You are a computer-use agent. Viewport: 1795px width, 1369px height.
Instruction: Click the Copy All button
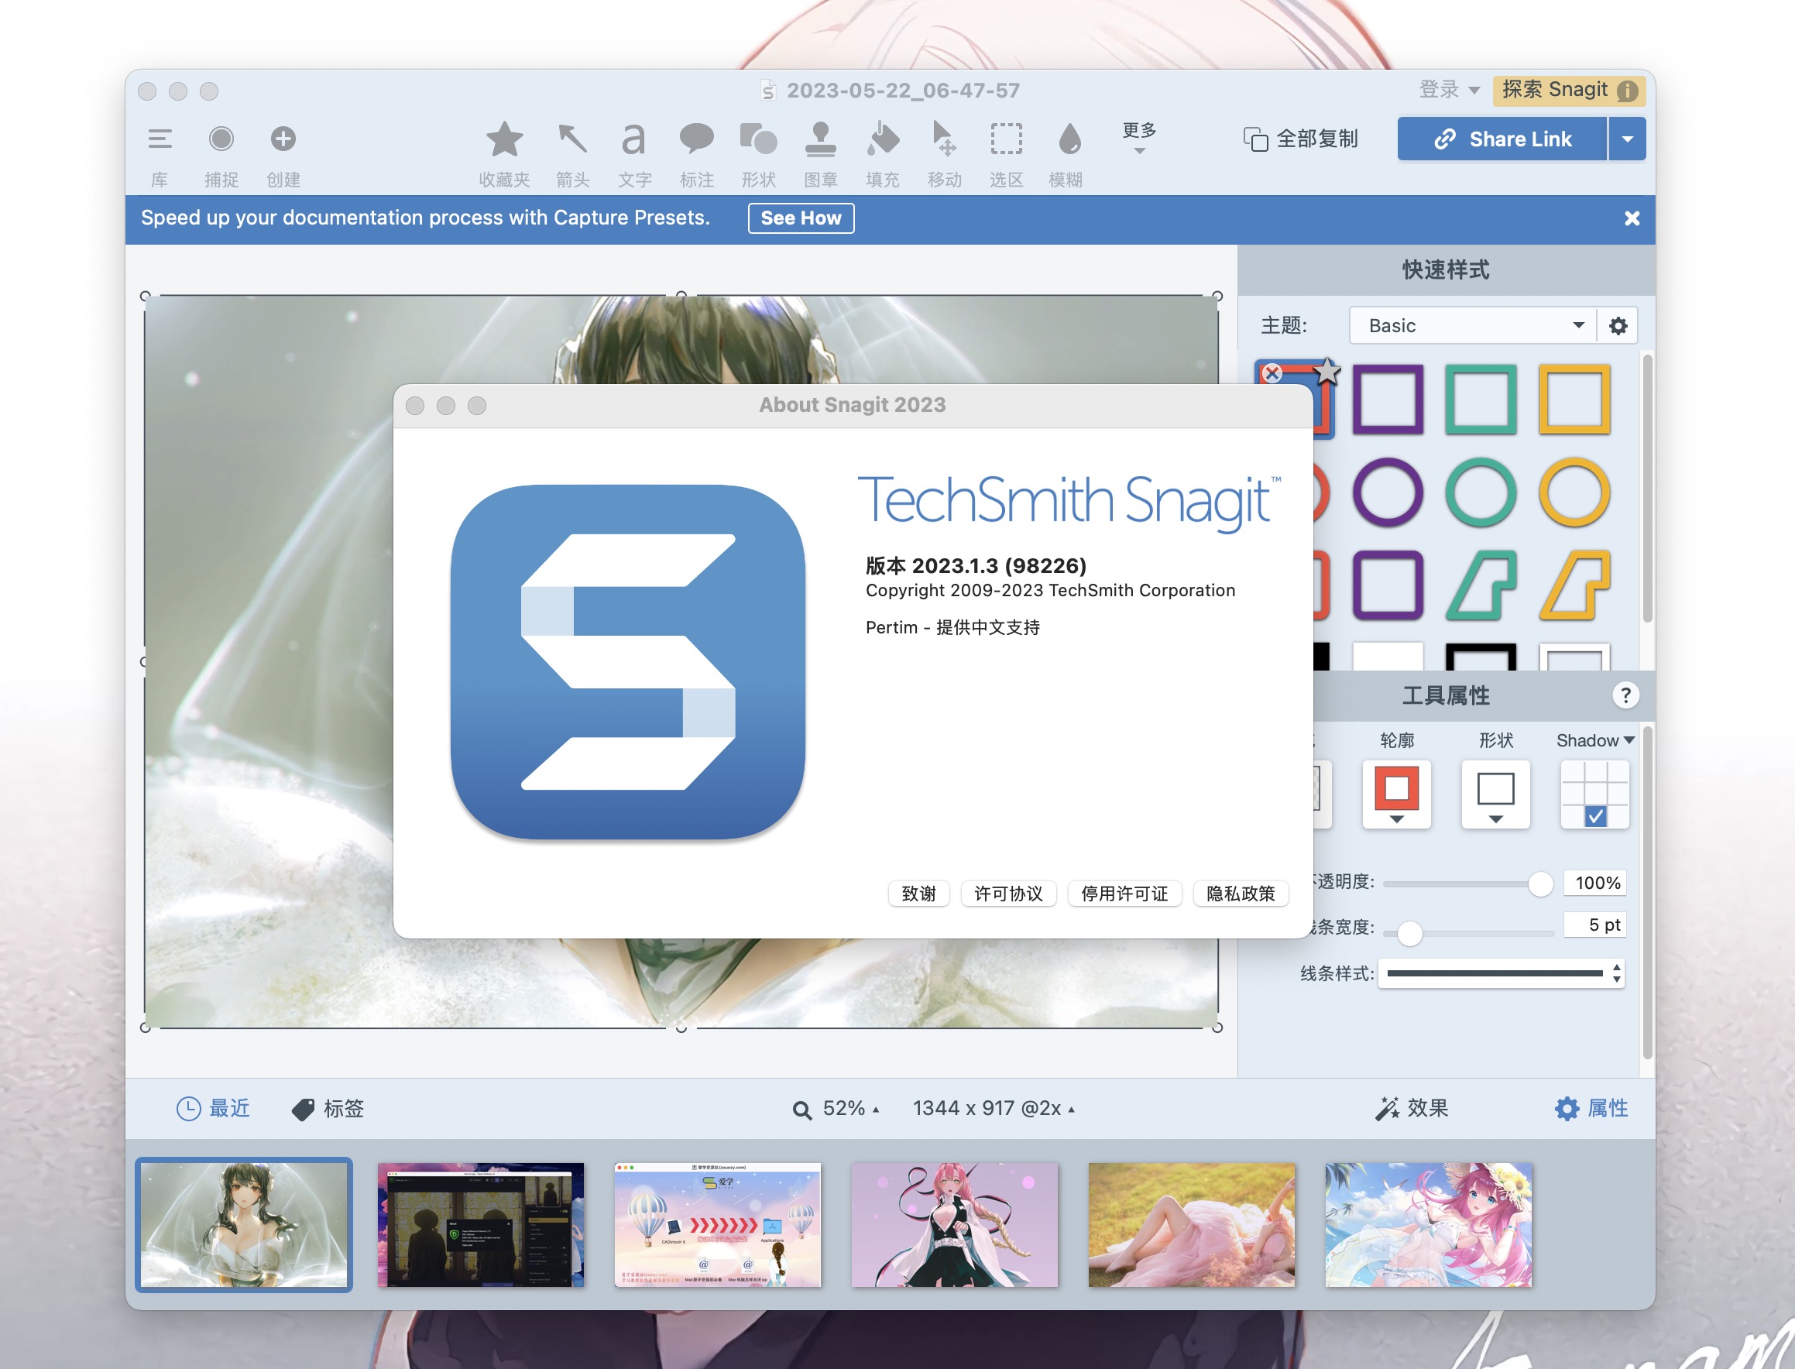1300,139
